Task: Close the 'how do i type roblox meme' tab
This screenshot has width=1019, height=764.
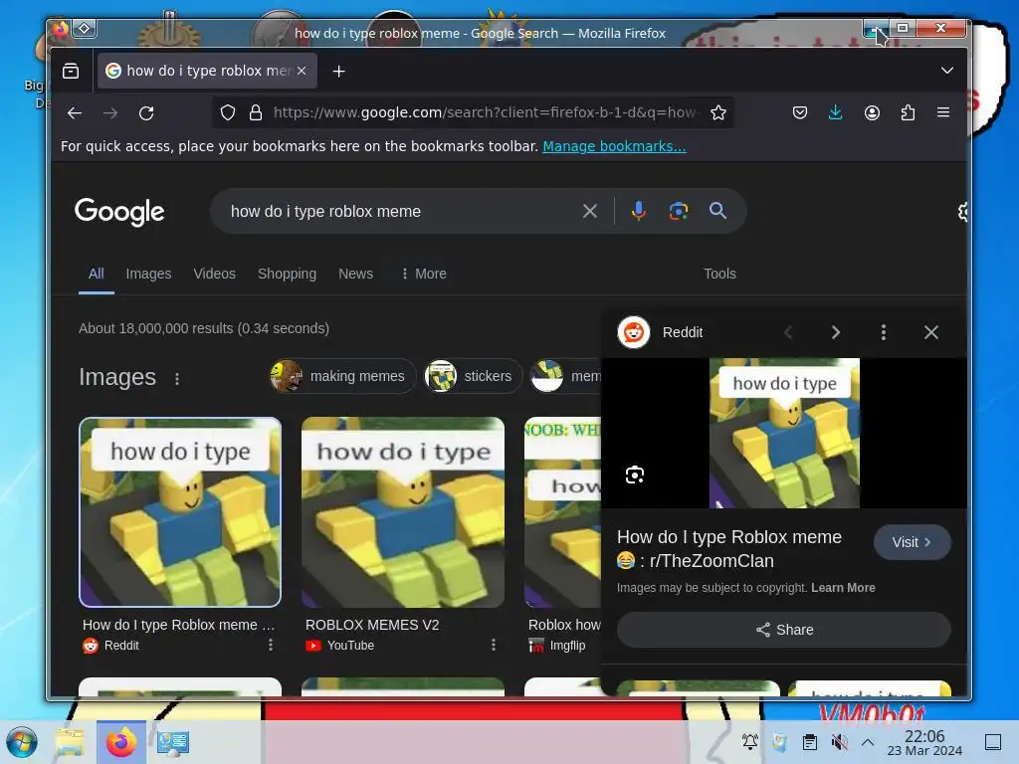Action: pyautogui.click(x=302, y=71)
